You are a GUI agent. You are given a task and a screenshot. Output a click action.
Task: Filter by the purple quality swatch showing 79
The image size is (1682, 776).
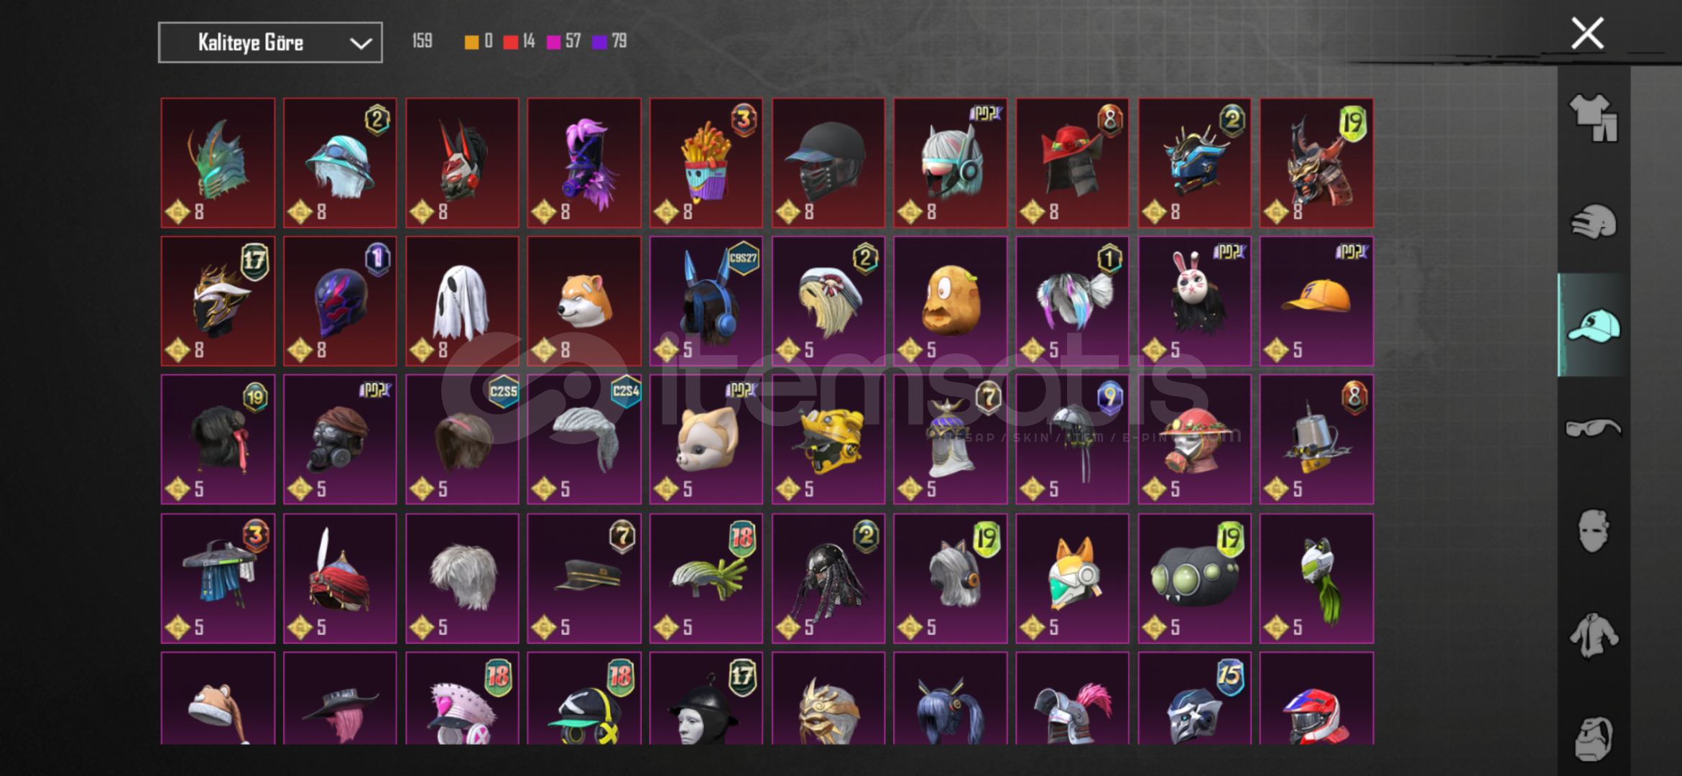599,42
